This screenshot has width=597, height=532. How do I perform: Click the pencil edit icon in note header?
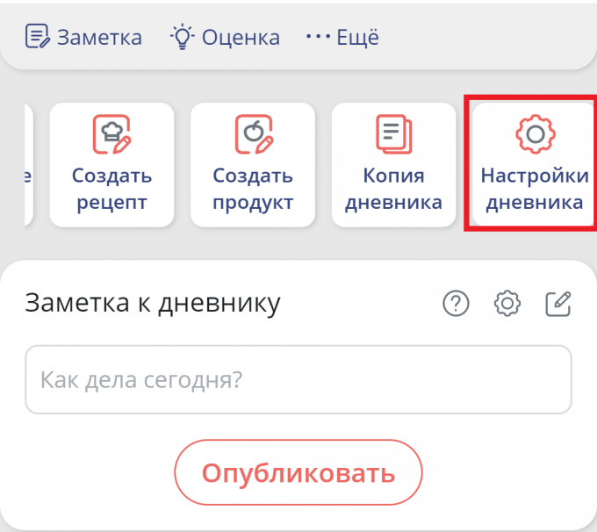[x=558, y=304]
